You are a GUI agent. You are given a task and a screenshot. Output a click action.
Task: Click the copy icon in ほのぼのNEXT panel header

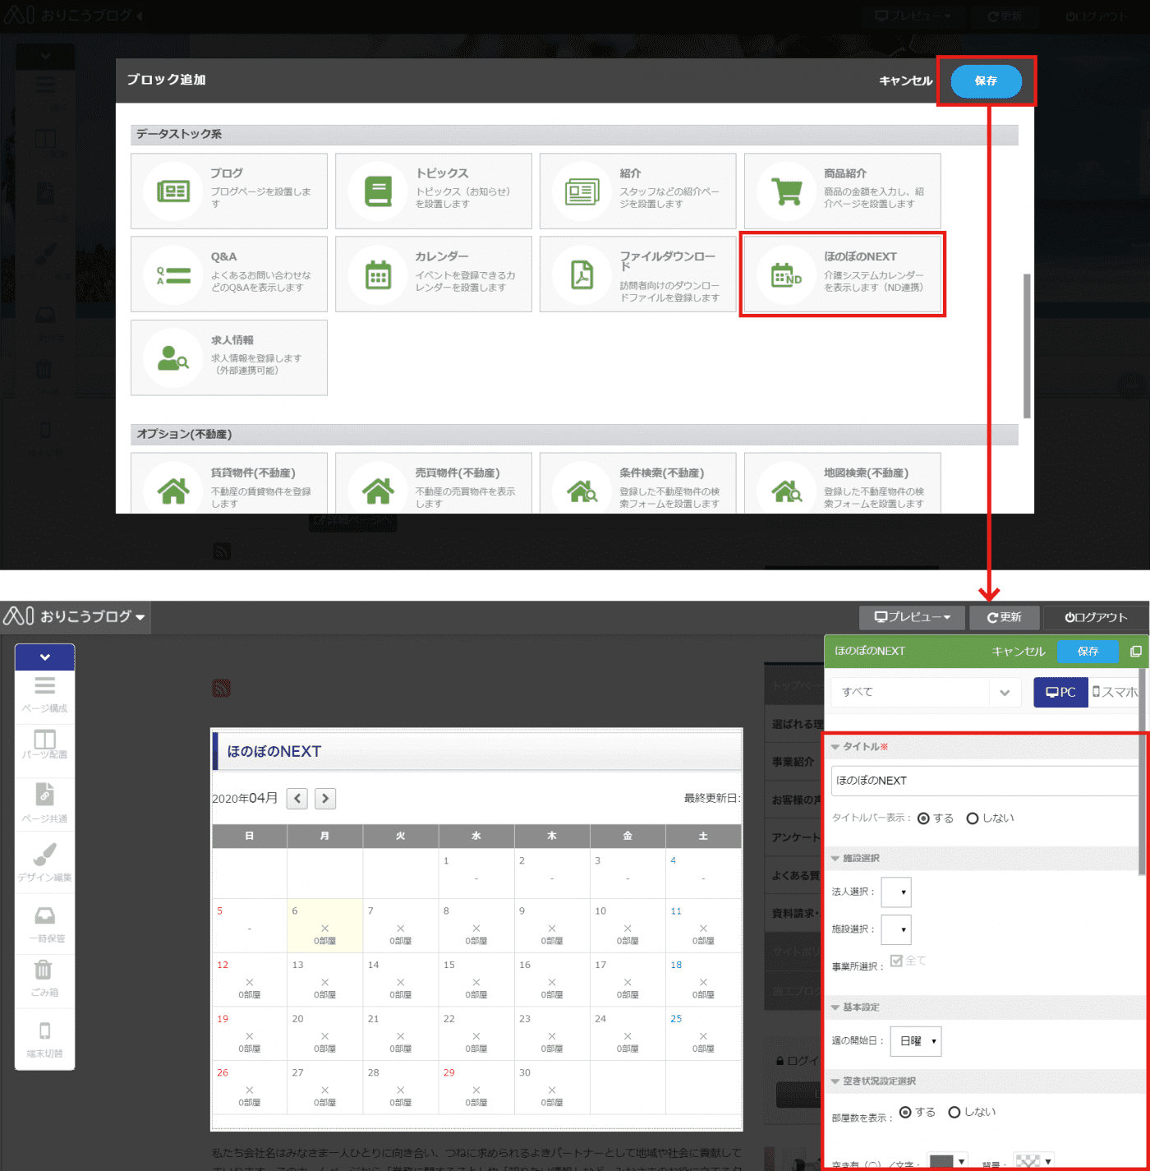[1136, 651]
